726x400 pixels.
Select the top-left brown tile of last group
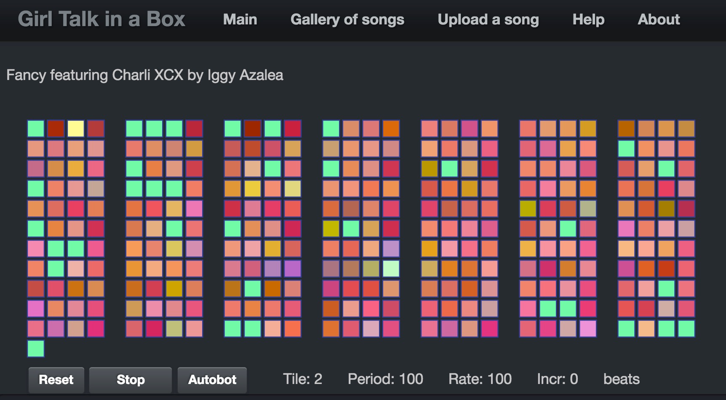pos(626,128)
